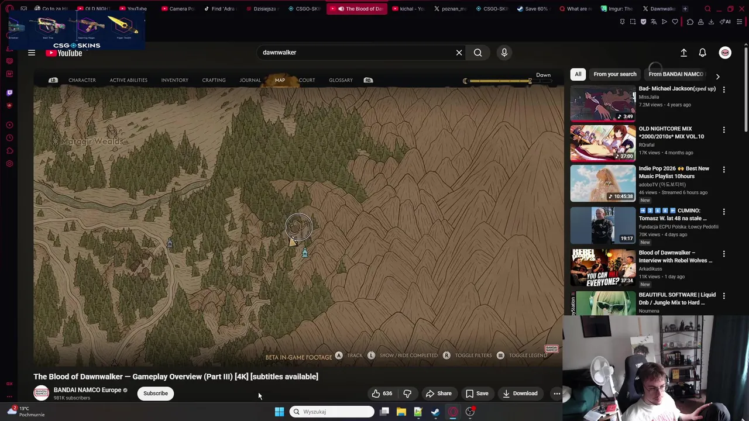Click '981K subscribers' text
The width and height of the screenshot is (749, 421).
[72, 398]
